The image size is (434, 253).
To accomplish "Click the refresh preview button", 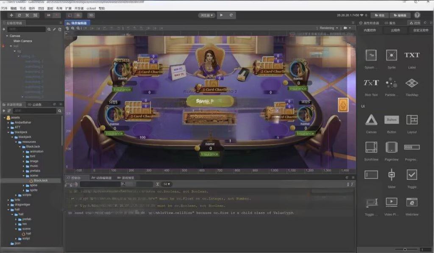I will [x=231, y=15].
